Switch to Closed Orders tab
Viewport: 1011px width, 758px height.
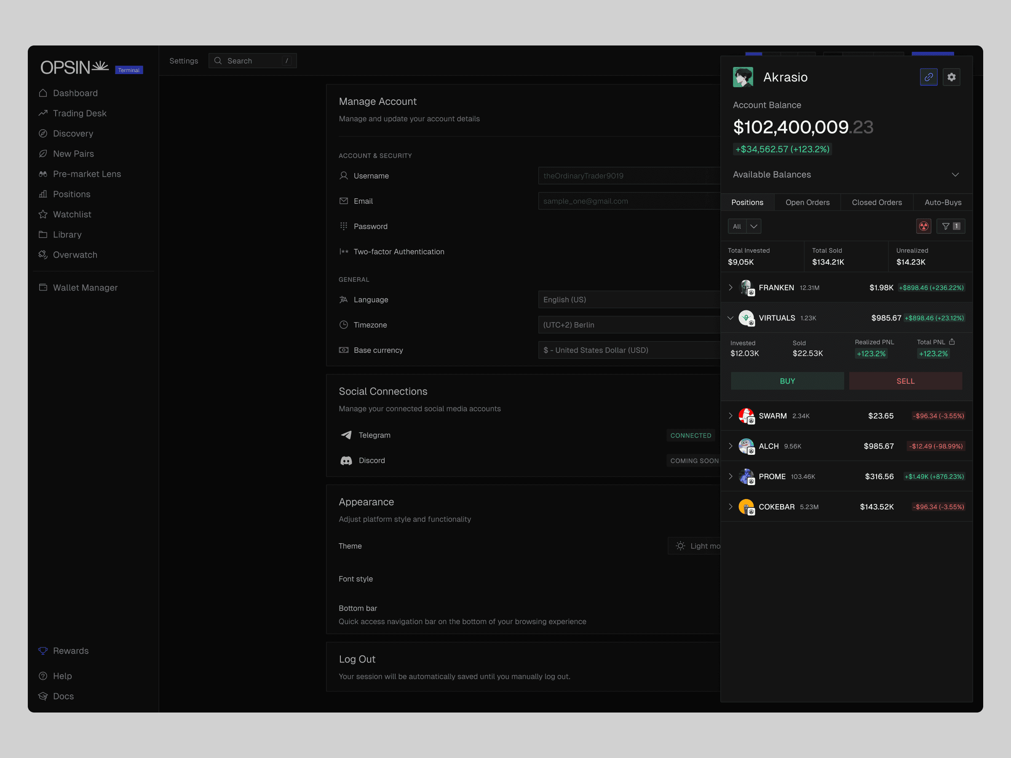[x=876, y=203]
